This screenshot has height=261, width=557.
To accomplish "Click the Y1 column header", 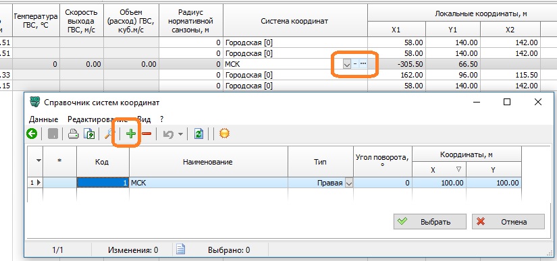I will (452, 30).
